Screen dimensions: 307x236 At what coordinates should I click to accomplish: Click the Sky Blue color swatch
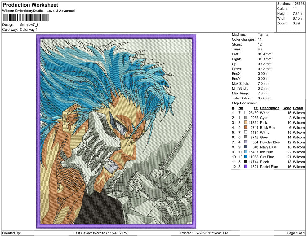tap(246, 157)
